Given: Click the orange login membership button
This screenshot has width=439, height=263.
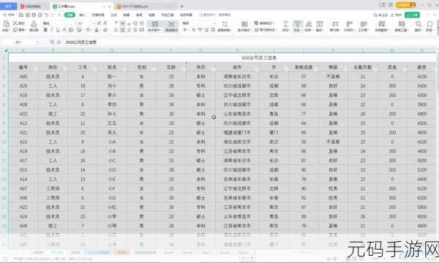Looking at the screenshot, I should click(x=405, y=5).
